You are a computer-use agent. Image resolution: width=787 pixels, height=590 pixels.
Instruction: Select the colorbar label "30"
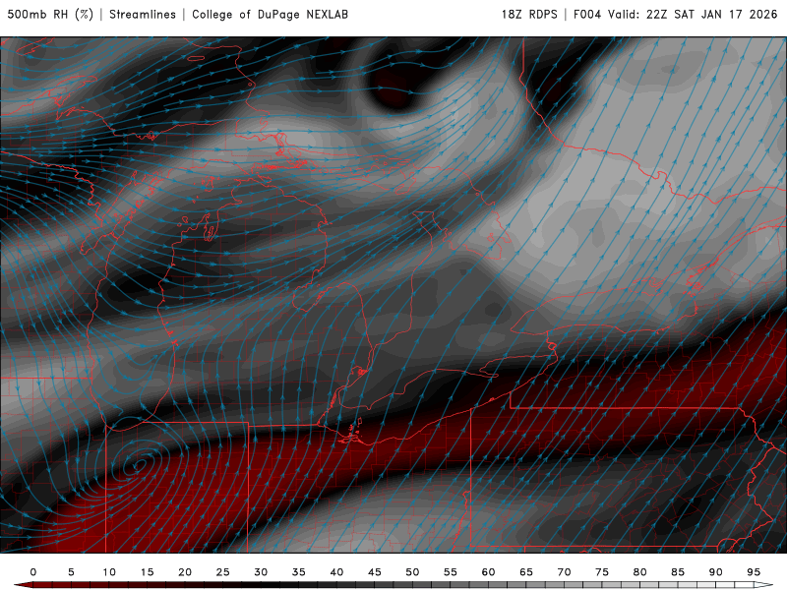click(x=261, y=572)
